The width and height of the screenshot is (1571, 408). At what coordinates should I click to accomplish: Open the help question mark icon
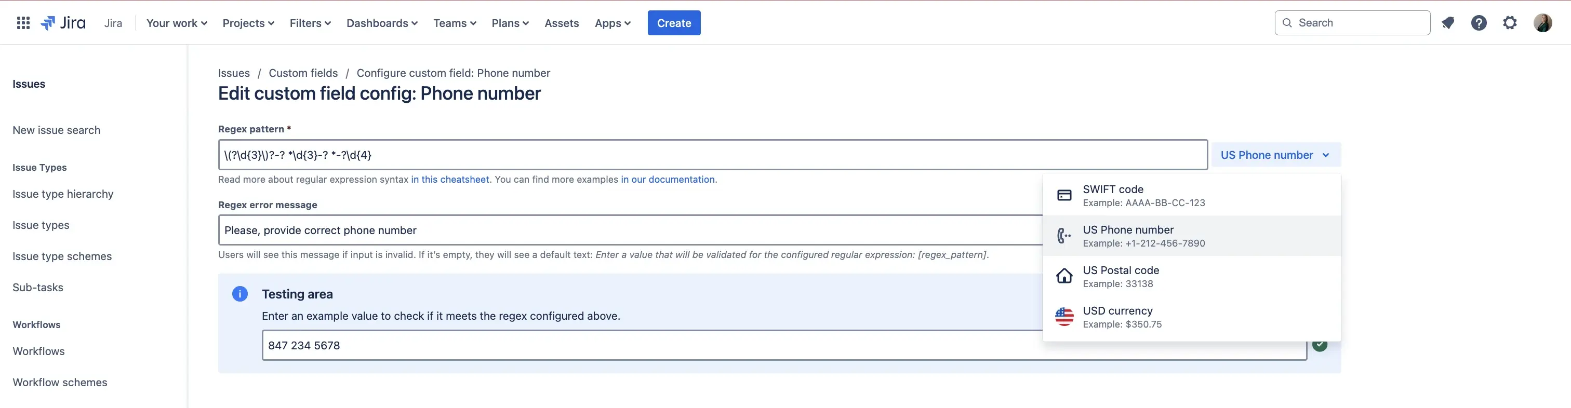click(x=1479, y=23)
